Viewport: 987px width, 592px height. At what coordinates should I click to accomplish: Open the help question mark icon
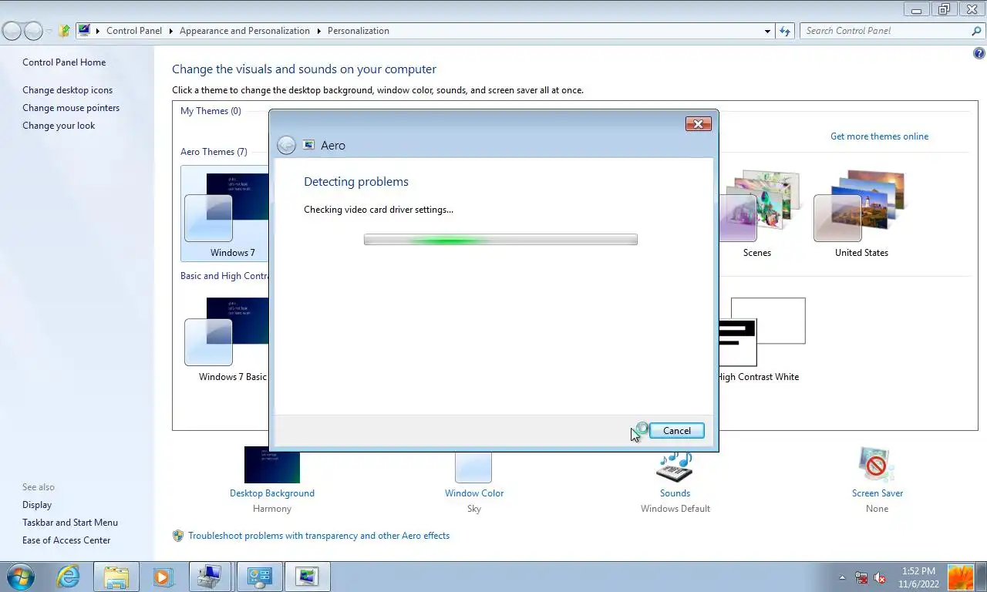(x=979, y=54)
